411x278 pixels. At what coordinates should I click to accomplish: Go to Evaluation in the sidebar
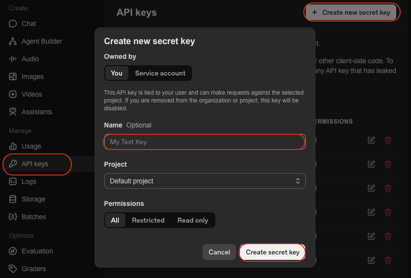click(x=31, y=251)
